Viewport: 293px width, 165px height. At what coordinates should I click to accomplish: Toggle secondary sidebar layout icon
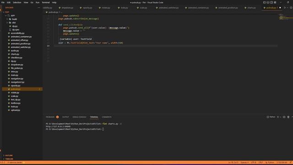271,2
